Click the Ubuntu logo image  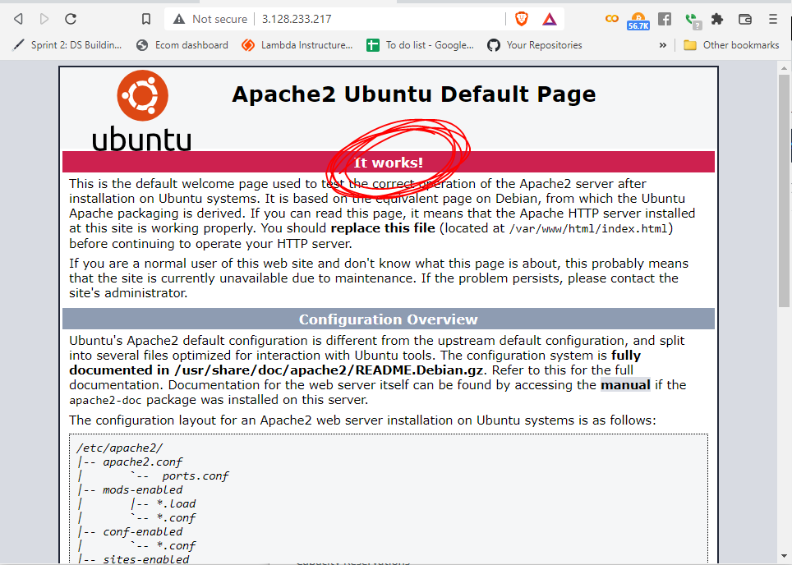pos(142,111)
